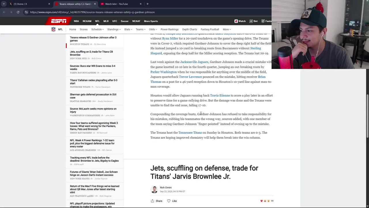
Task: Open a new browser tab
Action: [147, 4]
